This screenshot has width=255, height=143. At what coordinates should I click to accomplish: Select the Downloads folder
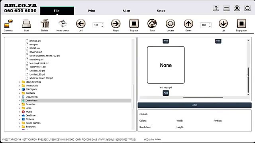(76, 100)
